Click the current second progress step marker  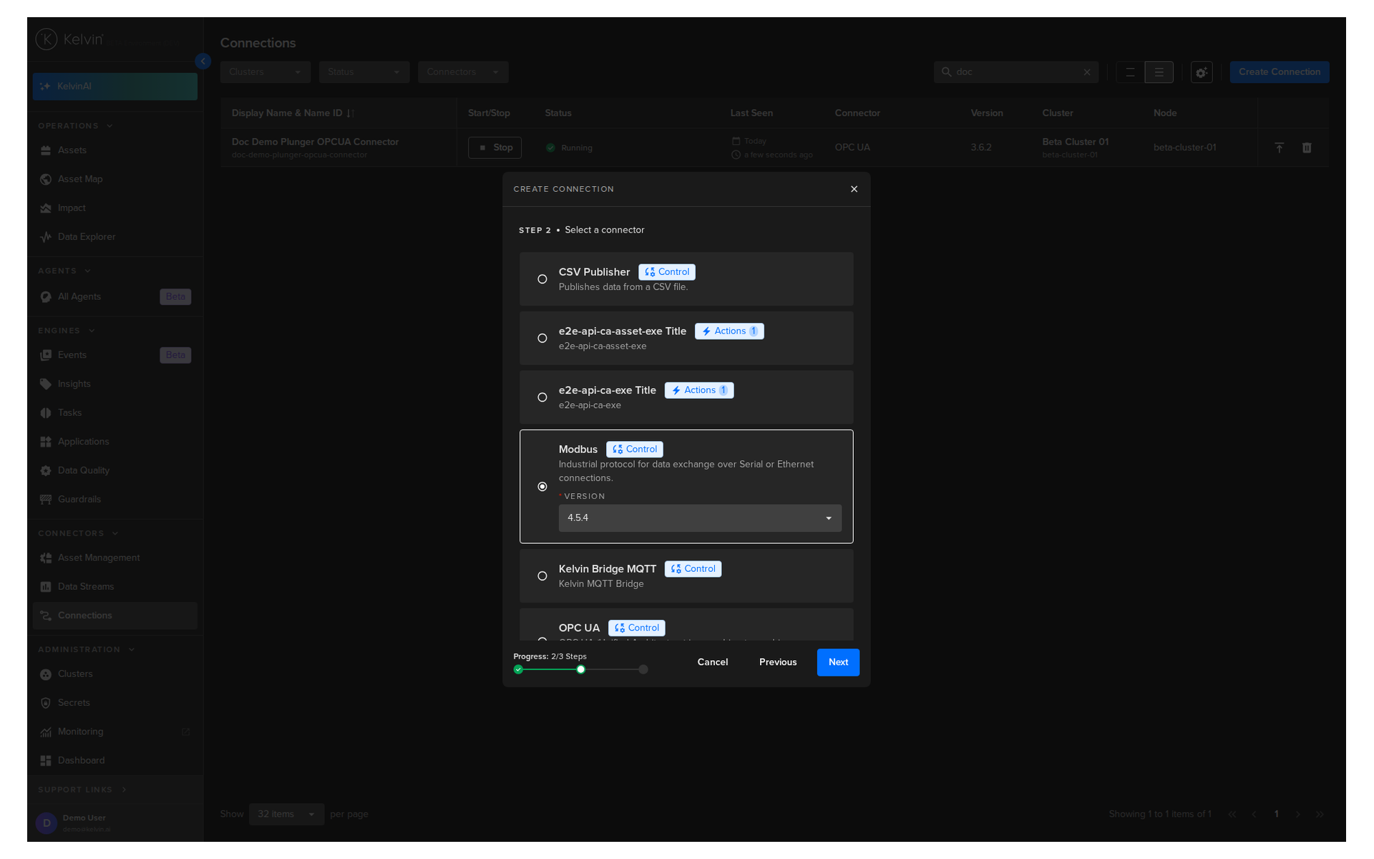coord(581,669)
